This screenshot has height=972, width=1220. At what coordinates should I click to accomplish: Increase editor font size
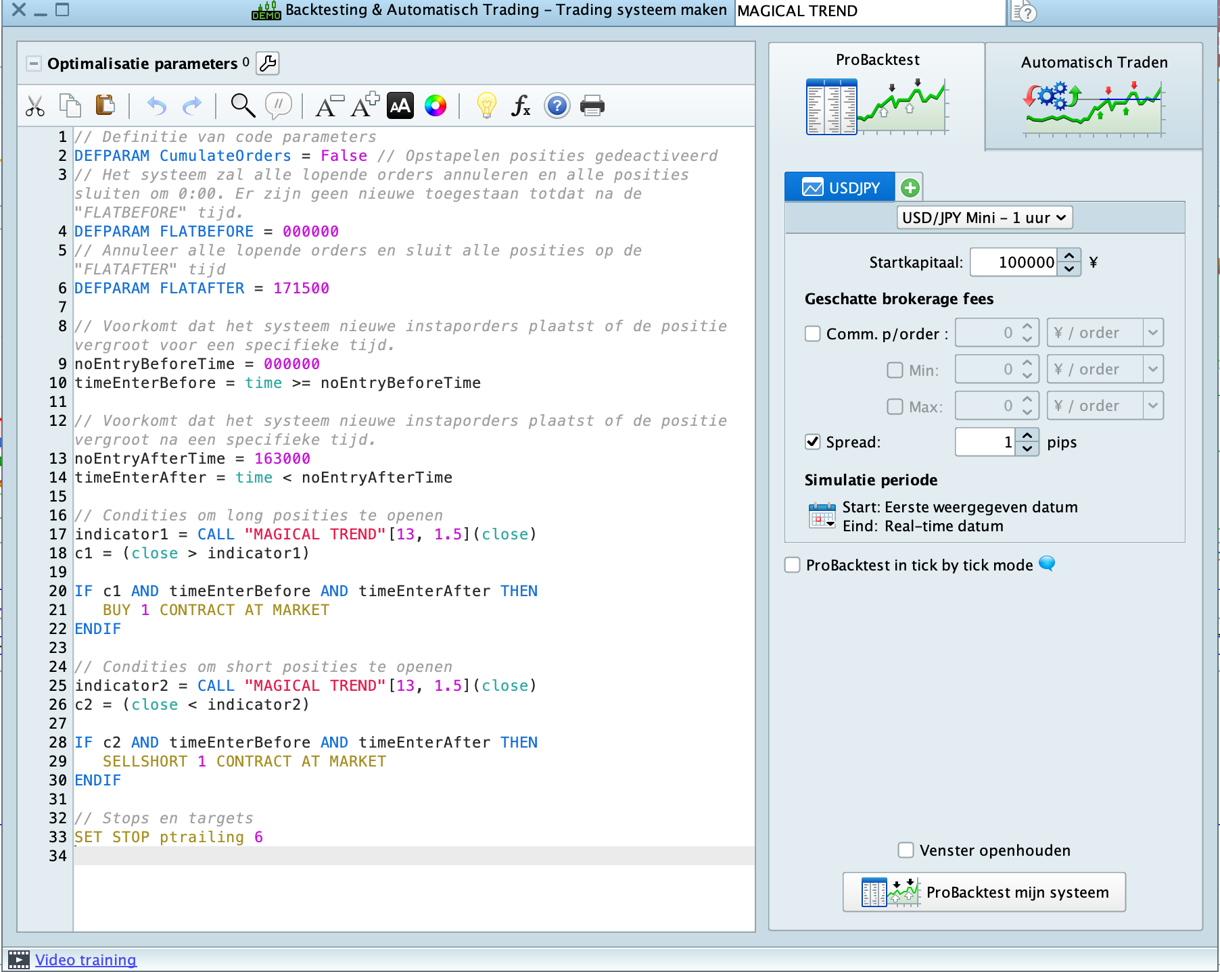(365, 105)
